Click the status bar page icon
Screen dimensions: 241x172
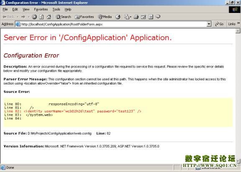(3, 167)
